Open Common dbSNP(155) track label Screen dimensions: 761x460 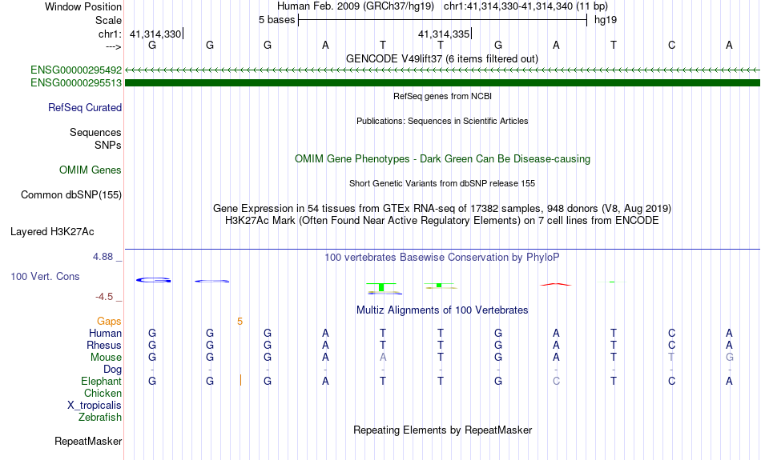pos(71,195)
